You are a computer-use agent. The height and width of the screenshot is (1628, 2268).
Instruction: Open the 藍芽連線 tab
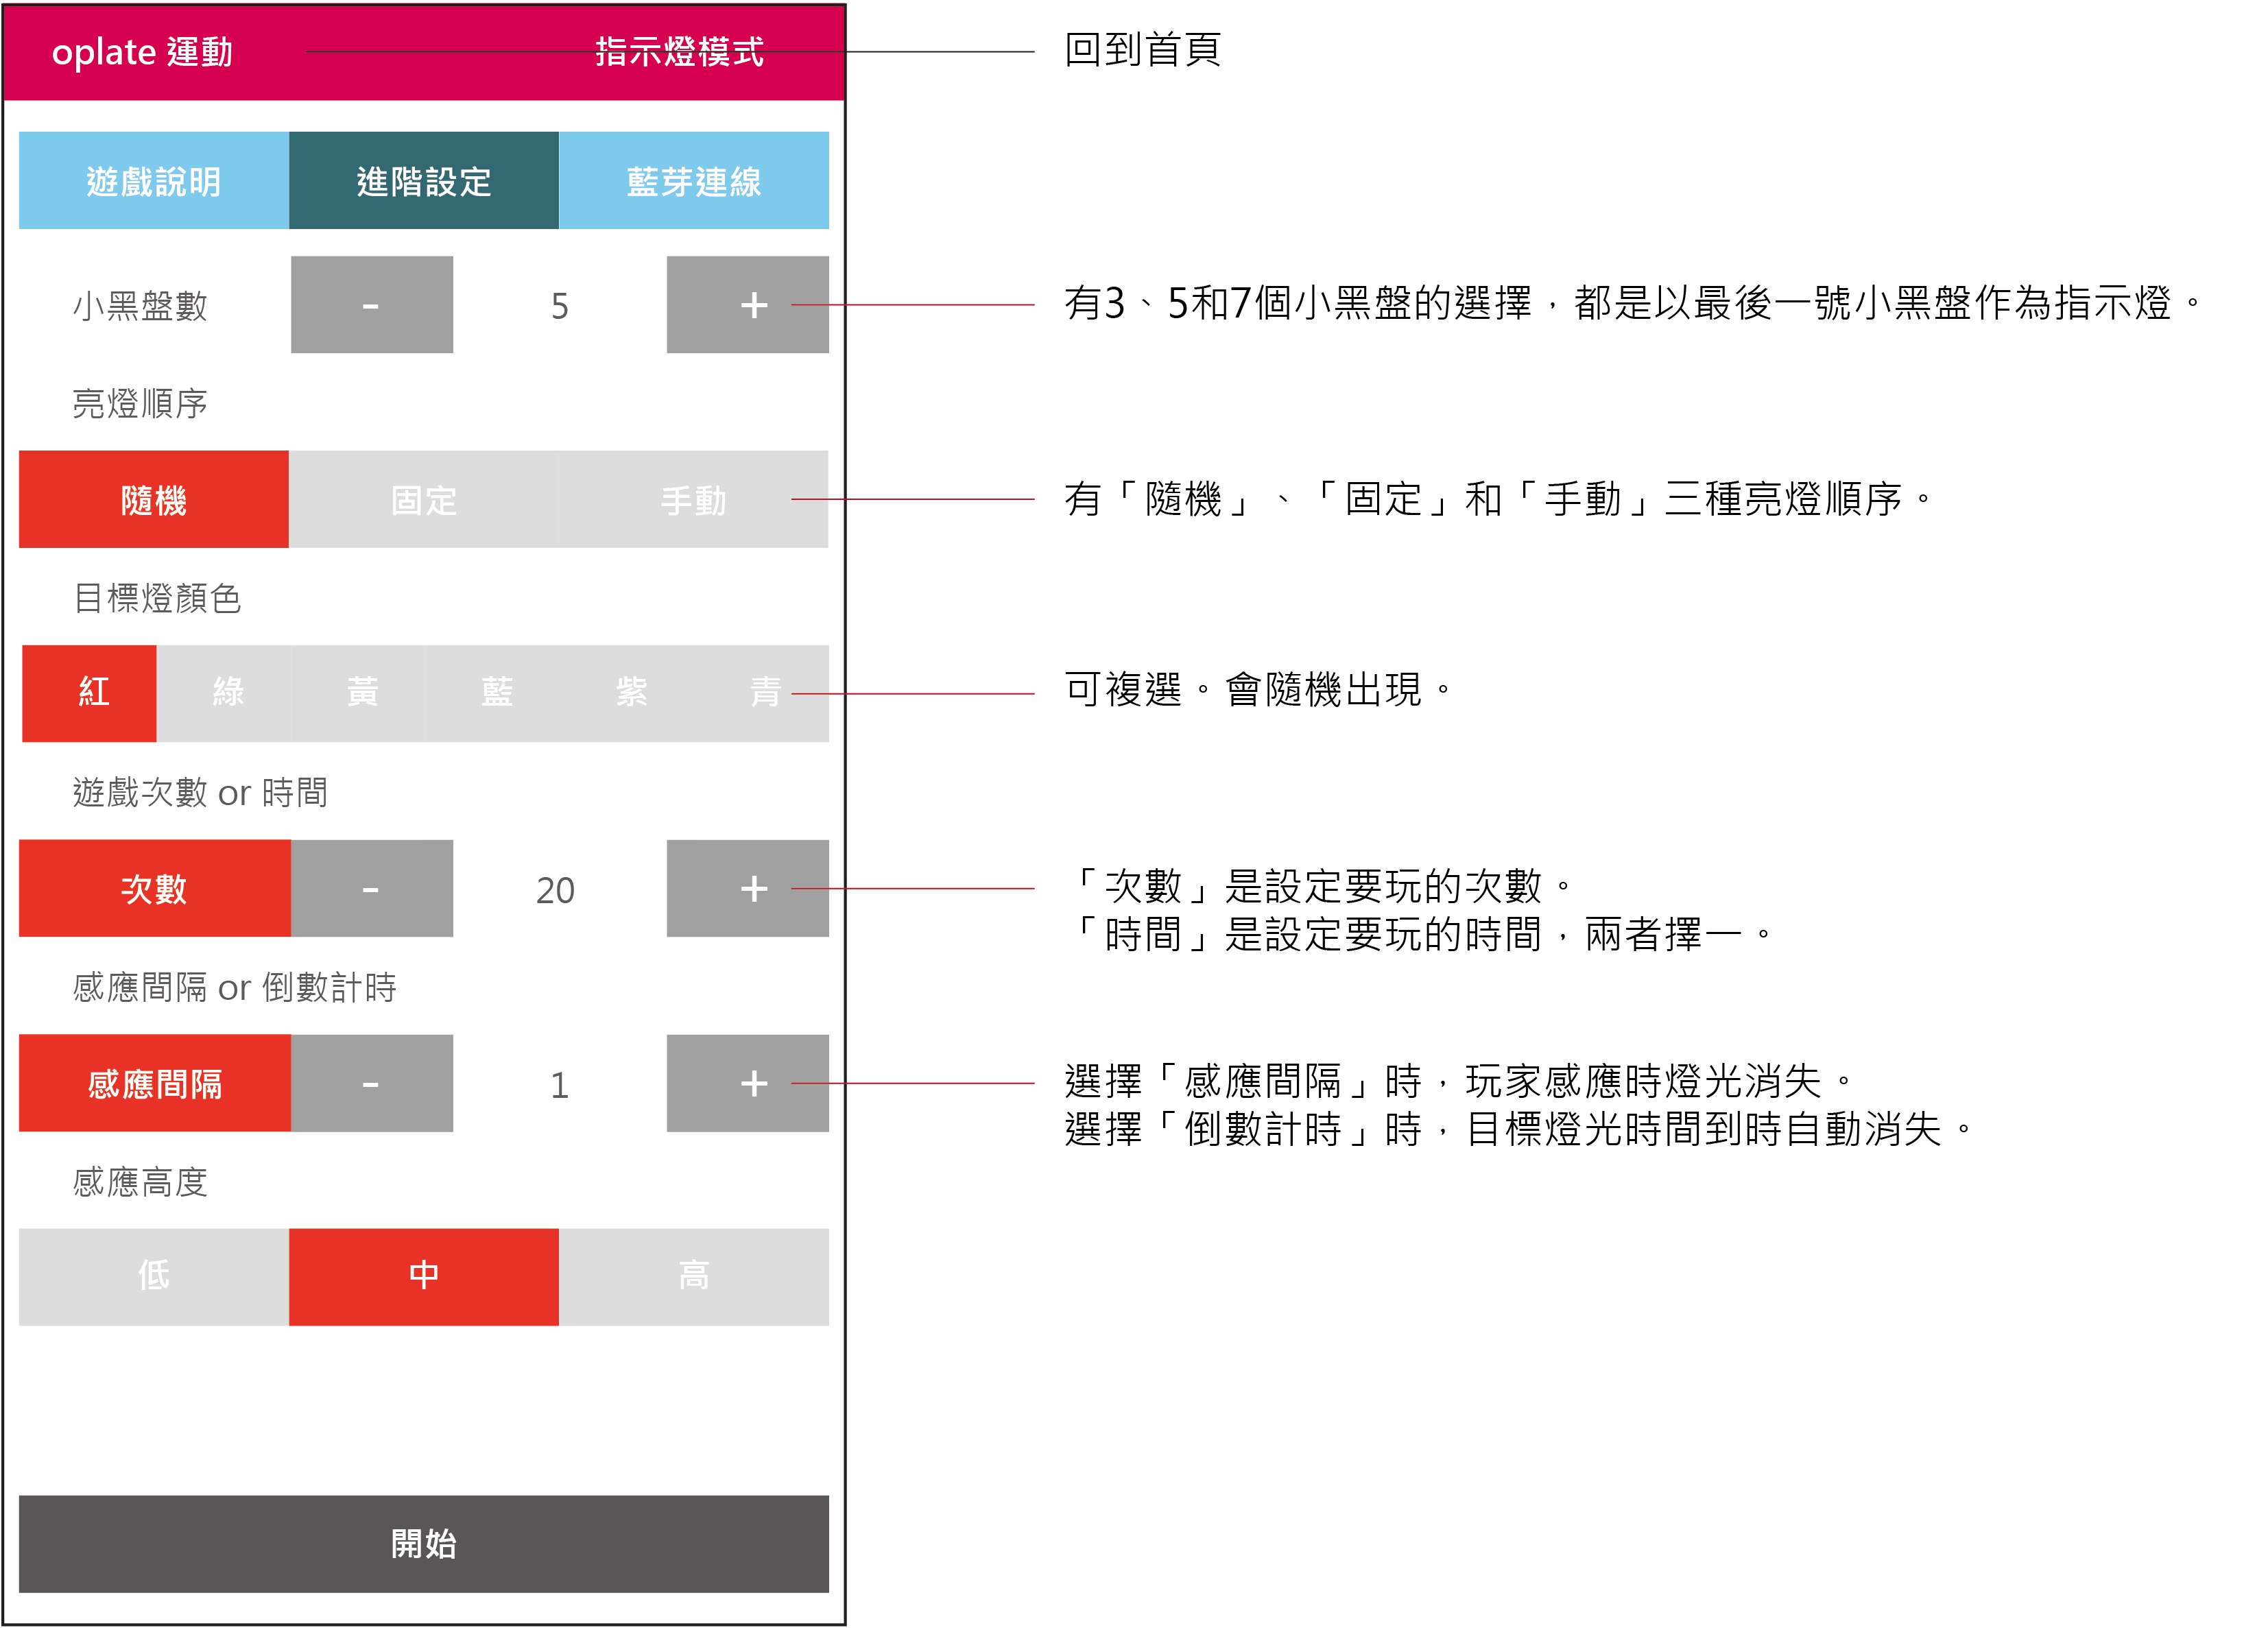(x=693, y=181)
